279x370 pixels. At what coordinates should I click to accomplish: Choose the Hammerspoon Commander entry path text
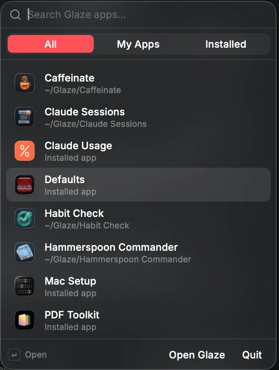point(118,259)
